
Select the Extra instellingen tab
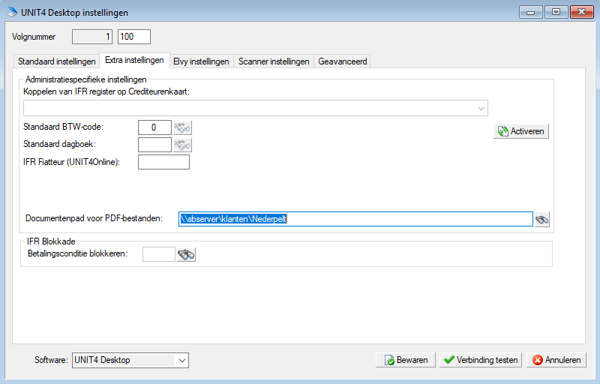point(134,60)
